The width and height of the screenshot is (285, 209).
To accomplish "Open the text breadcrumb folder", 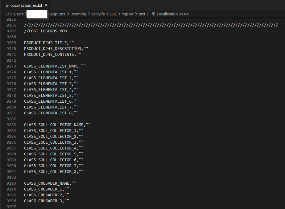I will (142, 14).
